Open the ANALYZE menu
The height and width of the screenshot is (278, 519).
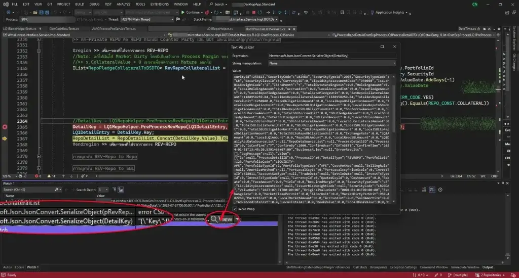coord(124,4)
